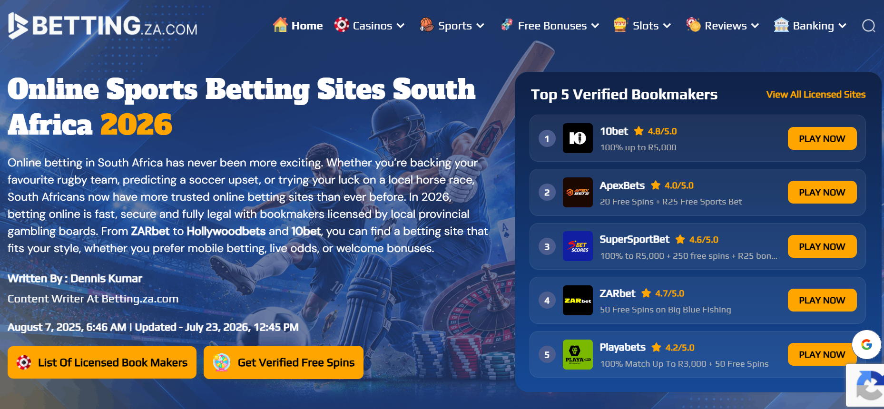Click Play Now for SuperSportBet

(x=822, y=246)
